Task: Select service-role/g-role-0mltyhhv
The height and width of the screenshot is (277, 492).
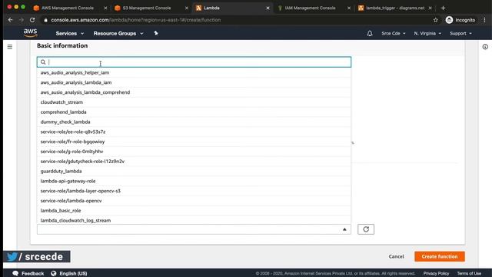Action: [194, 152]
